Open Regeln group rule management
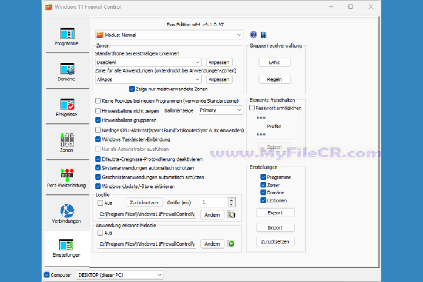Image resolution: width=423 pixels, height=282 pixels. coord(274,79)
